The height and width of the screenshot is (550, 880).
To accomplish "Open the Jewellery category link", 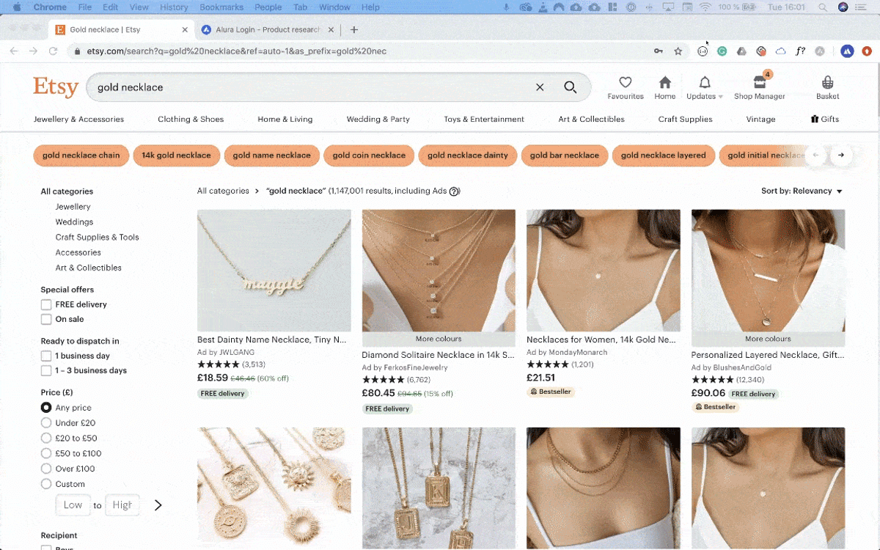I will 71,206.
